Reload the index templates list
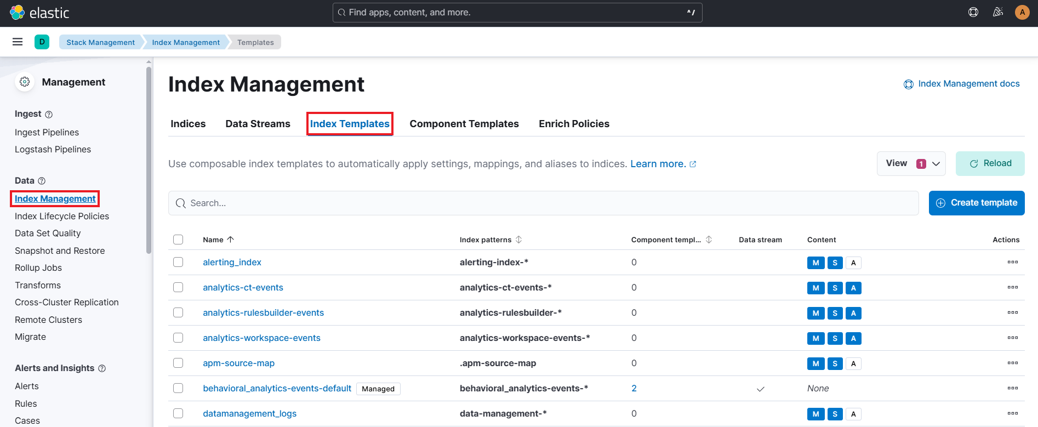This screenshot has height=427, width=1038. click(x=990, y=163)
